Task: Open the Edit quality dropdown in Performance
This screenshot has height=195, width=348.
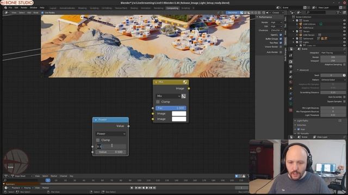Action: (x=276, y=27)
